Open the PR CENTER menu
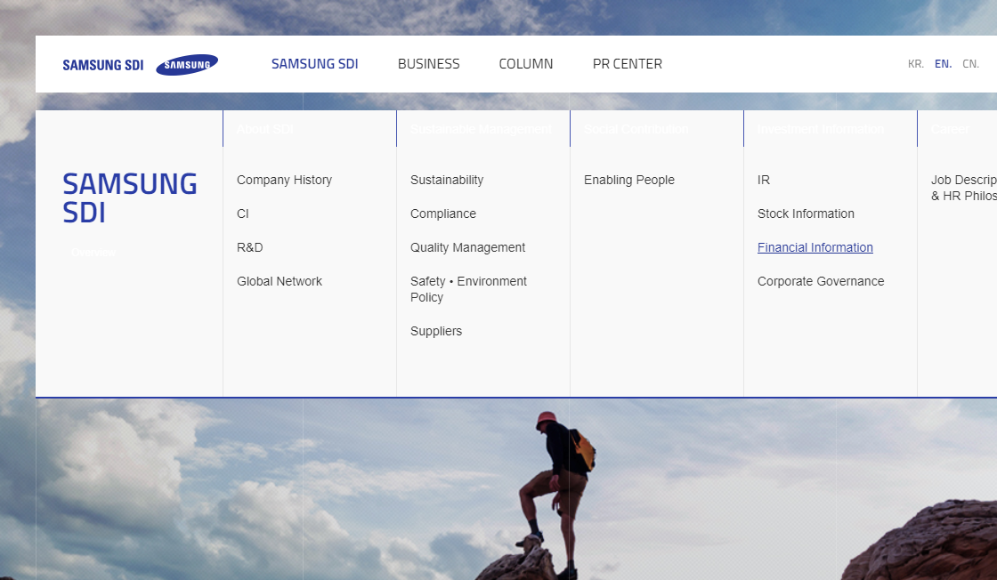Screen dimensions: 997x580 (627, 64)
